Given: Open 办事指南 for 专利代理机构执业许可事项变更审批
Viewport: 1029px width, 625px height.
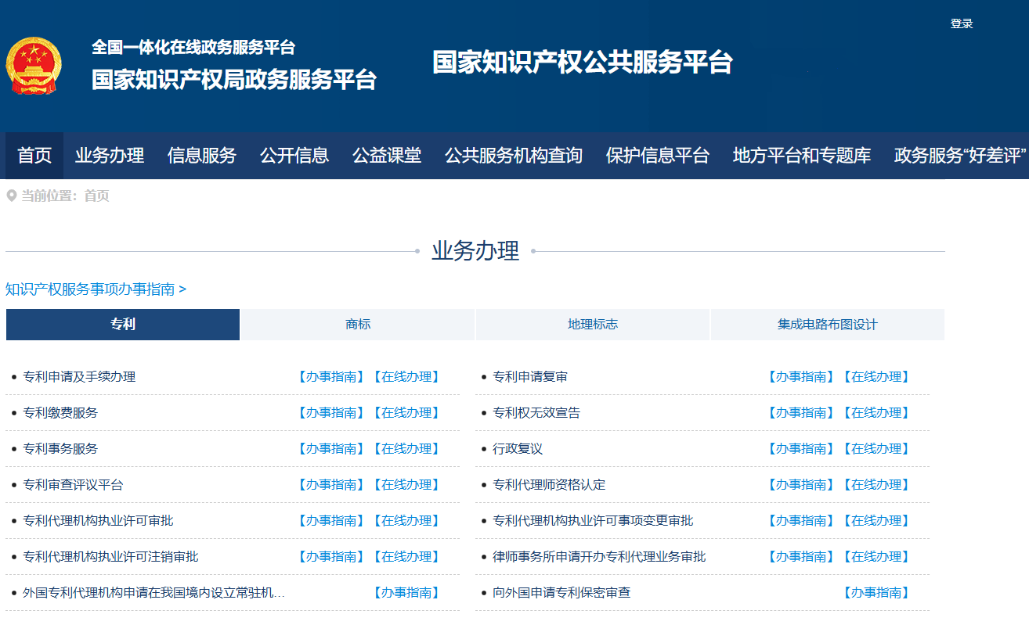Looking at the screenshot, I should (x=800, y=521).
